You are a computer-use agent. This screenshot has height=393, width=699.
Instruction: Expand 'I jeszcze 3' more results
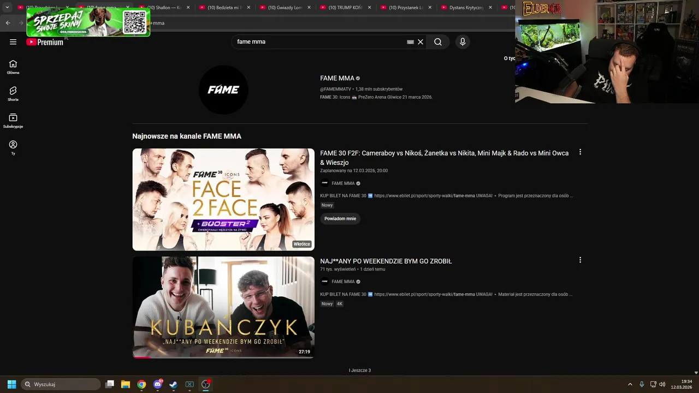(360, 371)
